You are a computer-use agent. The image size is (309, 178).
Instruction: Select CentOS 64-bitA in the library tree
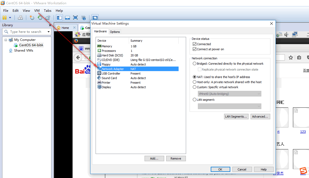[31, 45]
